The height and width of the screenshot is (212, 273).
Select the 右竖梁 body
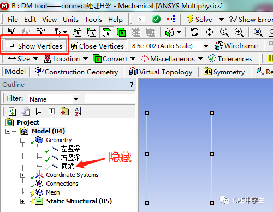click(x=70, y=157)
